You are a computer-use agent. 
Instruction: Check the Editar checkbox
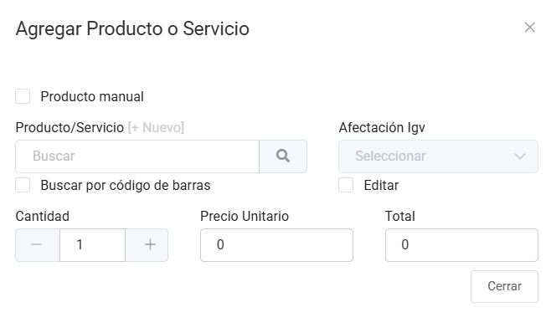click(346, 185)
